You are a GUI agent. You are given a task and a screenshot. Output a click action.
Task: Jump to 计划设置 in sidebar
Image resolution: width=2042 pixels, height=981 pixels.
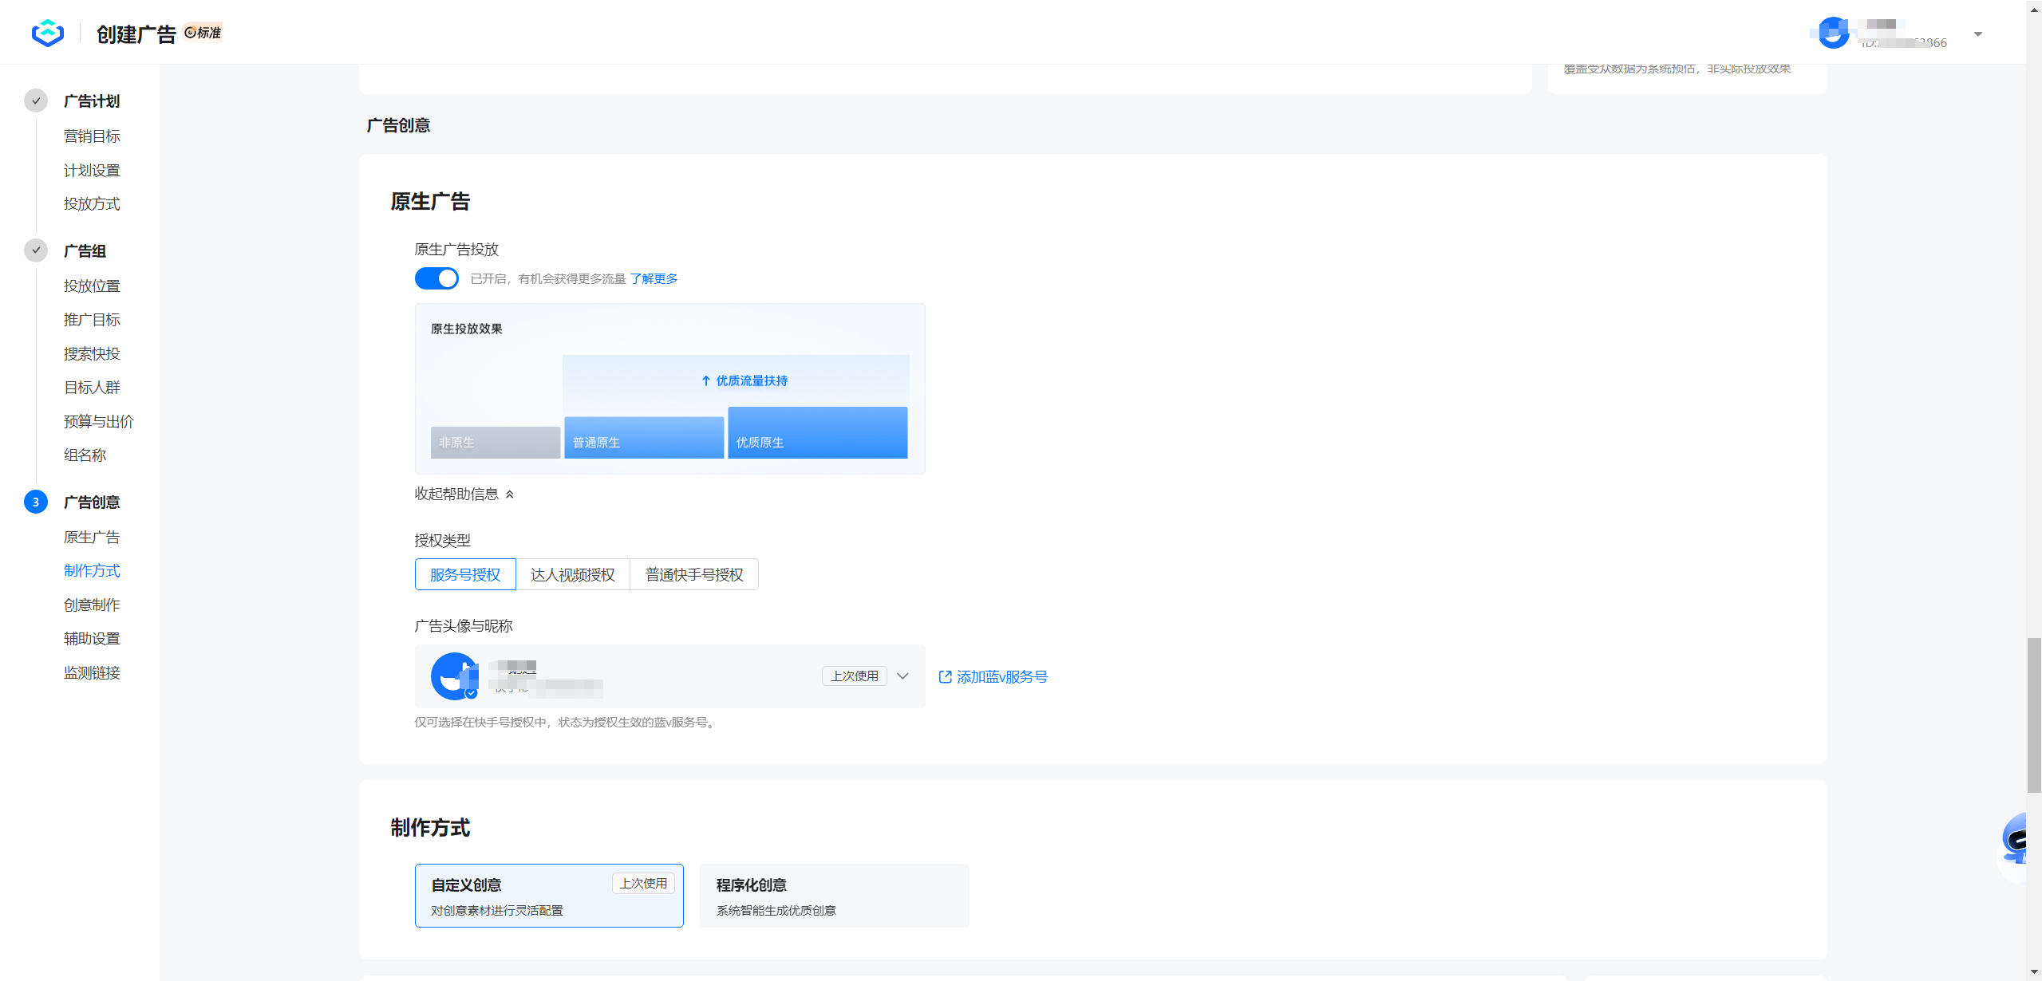(92, 171)
